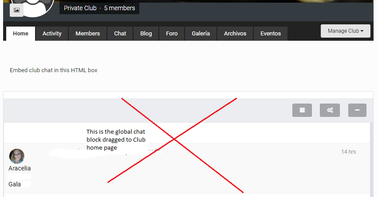Click the 'Private Club' label
378x197 pixels.
[x=80, y=8]
